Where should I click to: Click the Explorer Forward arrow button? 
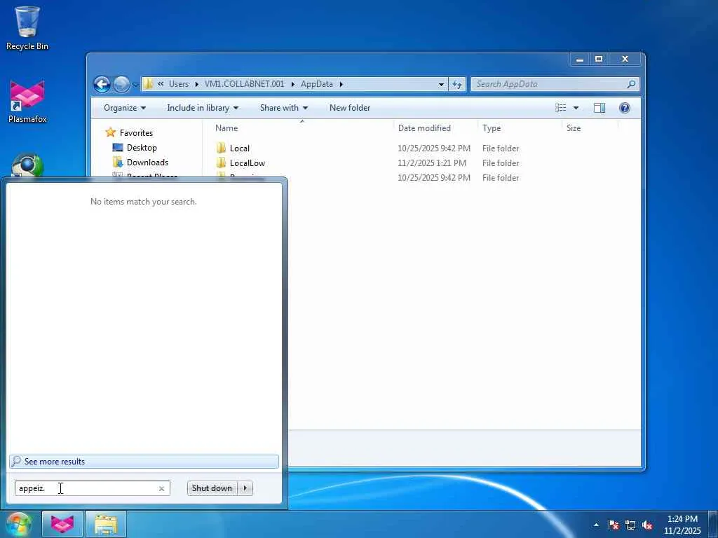click(x=121, y=84)
